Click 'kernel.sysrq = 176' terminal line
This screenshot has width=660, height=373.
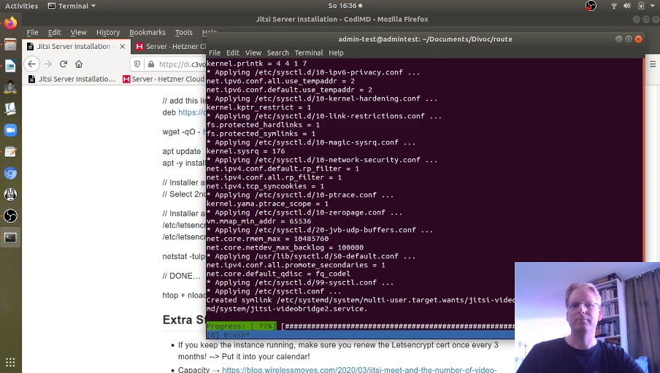[x=245, y=151]
